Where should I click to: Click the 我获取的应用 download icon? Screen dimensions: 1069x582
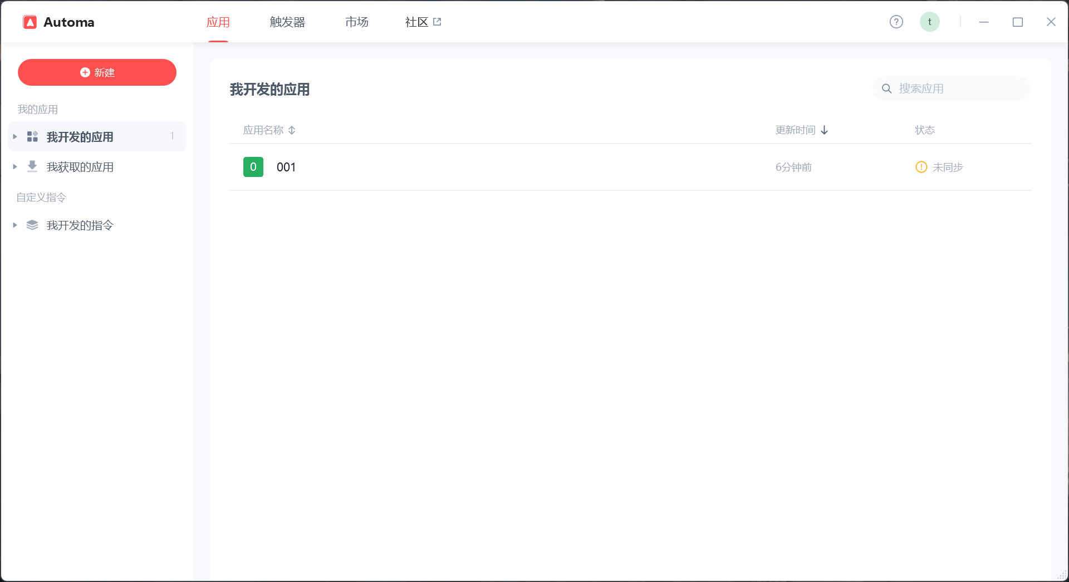[x=32, y=166]
